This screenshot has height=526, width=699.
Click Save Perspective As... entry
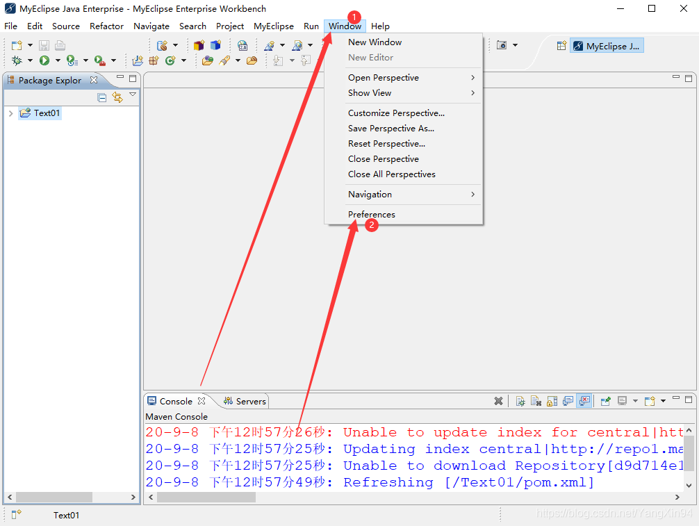pos(391,129)
